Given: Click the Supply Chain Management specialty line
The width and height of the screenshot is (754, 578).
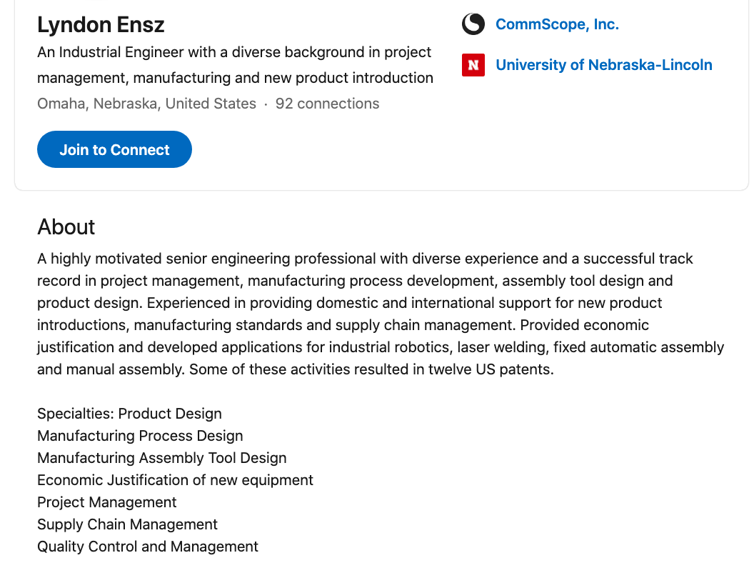Looking at the screenshot, I should coord(127,524).
